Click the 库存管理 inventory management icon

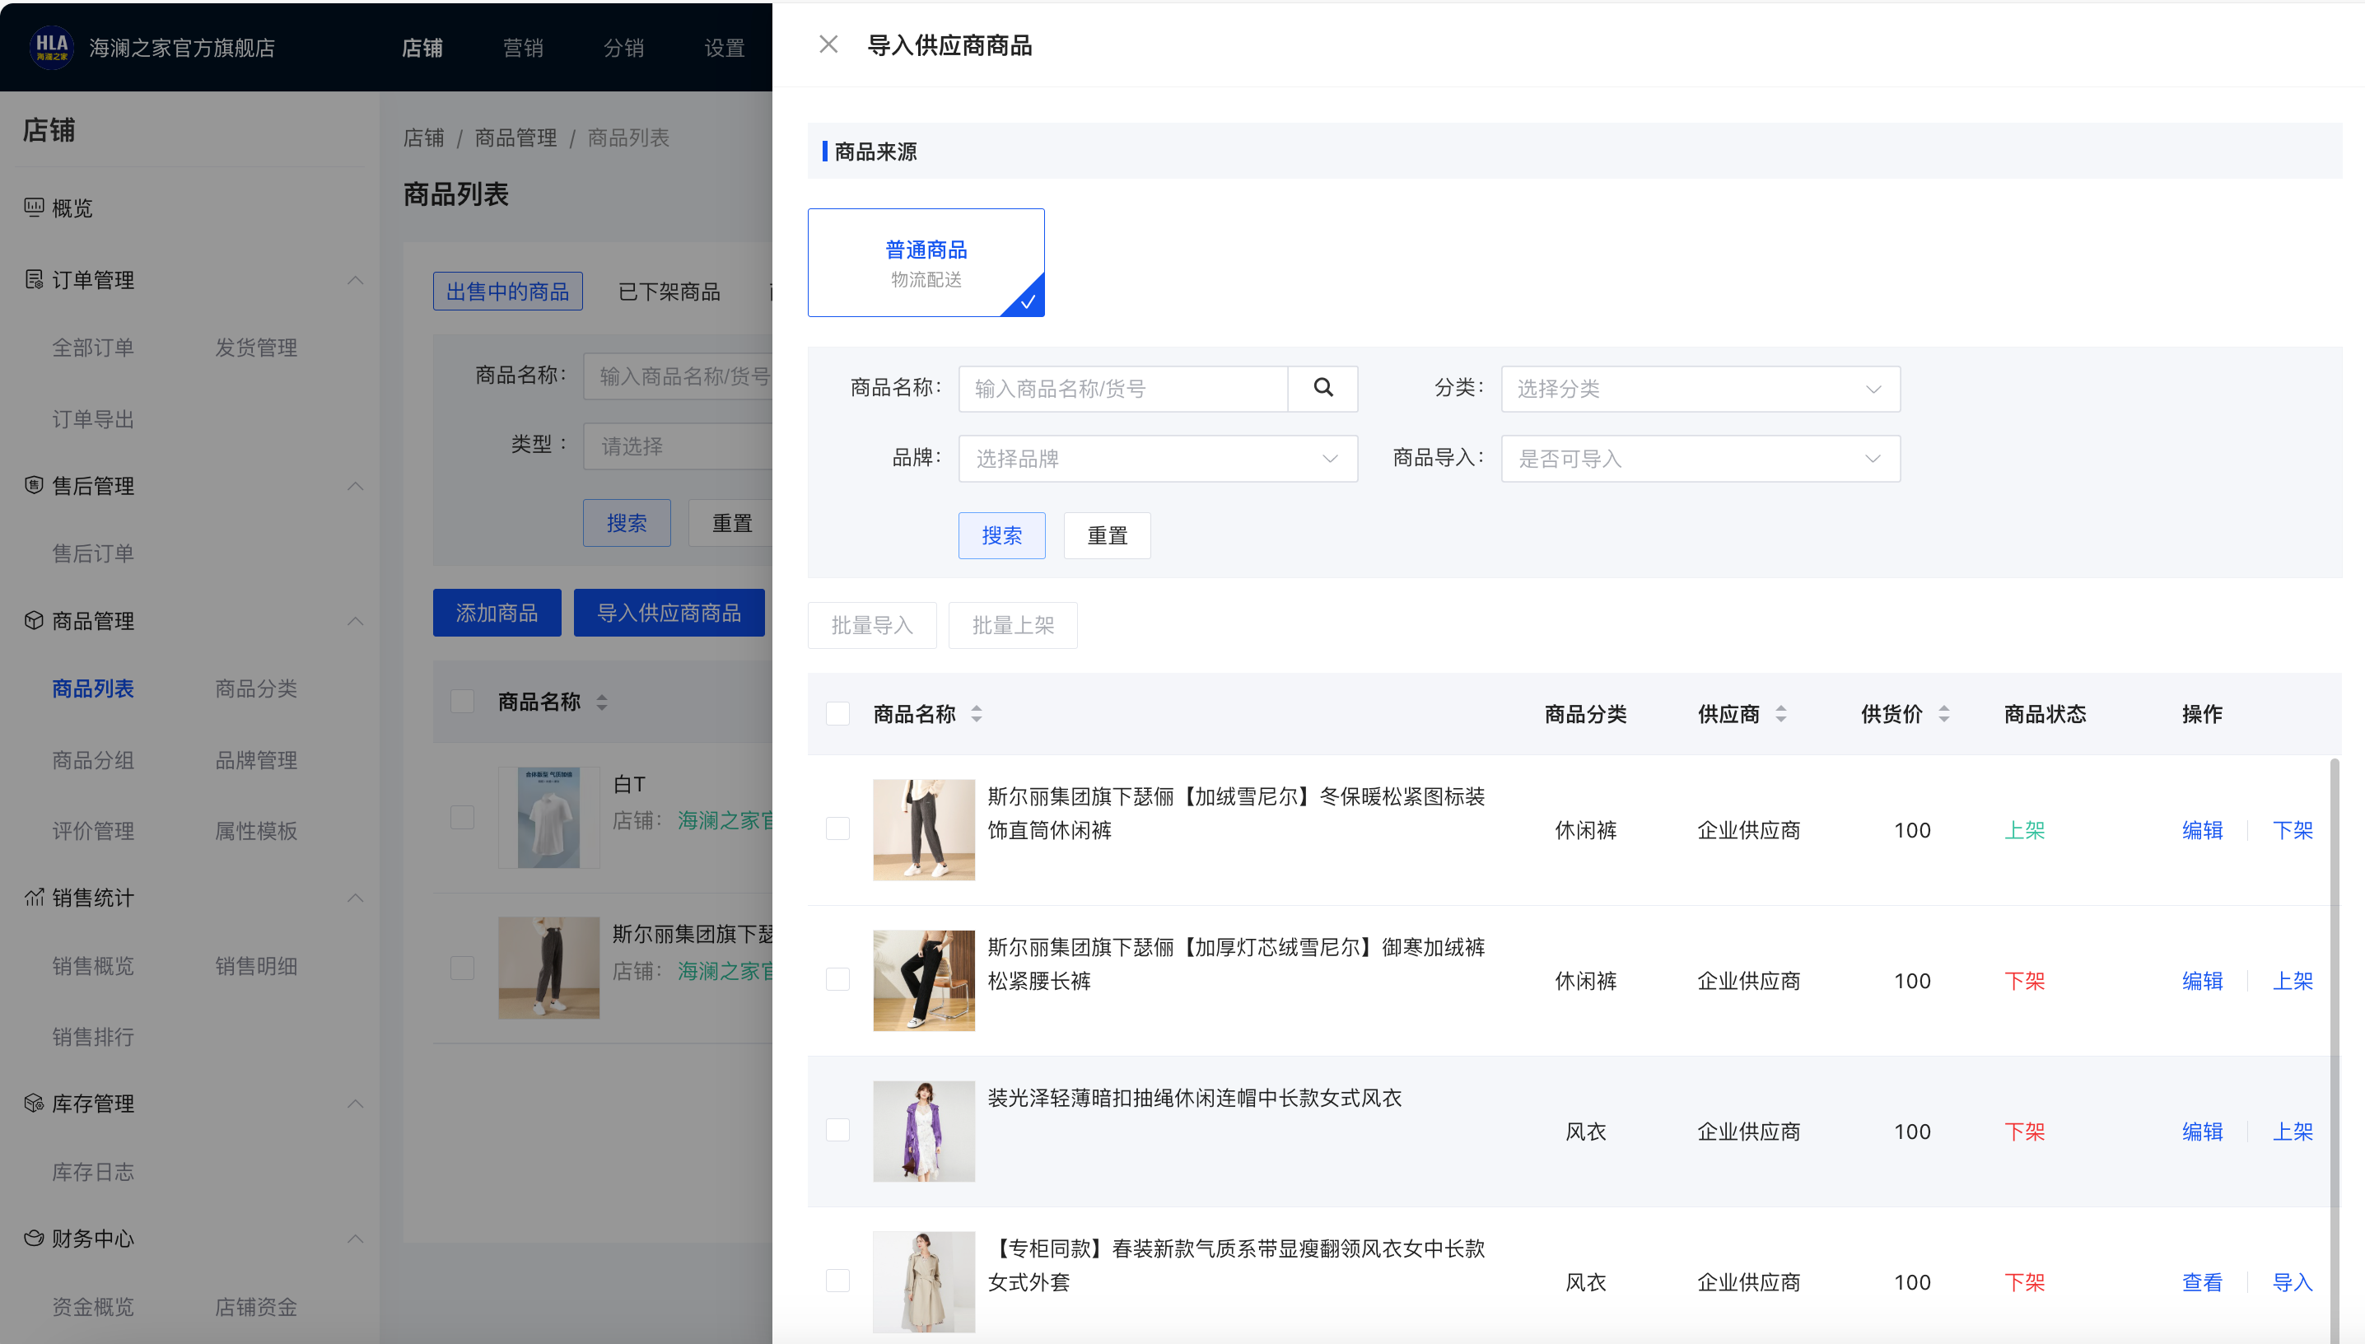33,1103
